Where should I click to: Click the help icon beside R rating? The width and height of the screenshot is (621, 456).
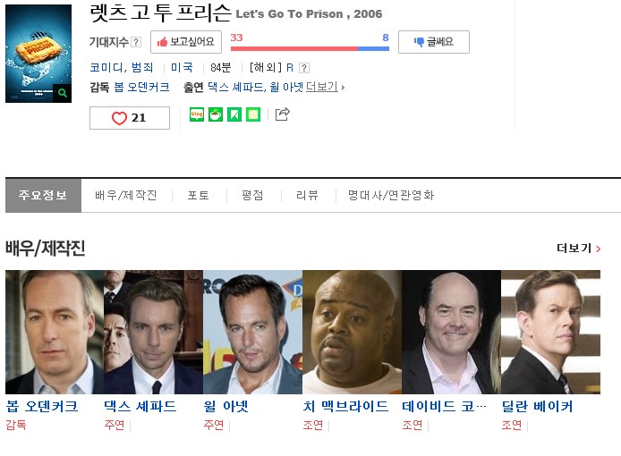tap(303, 68)
